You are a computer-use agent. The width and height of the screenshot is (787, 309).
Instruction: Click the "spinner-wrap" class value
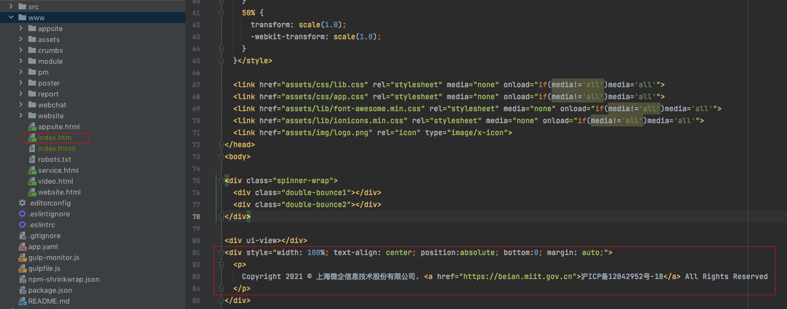click(303, 180)
